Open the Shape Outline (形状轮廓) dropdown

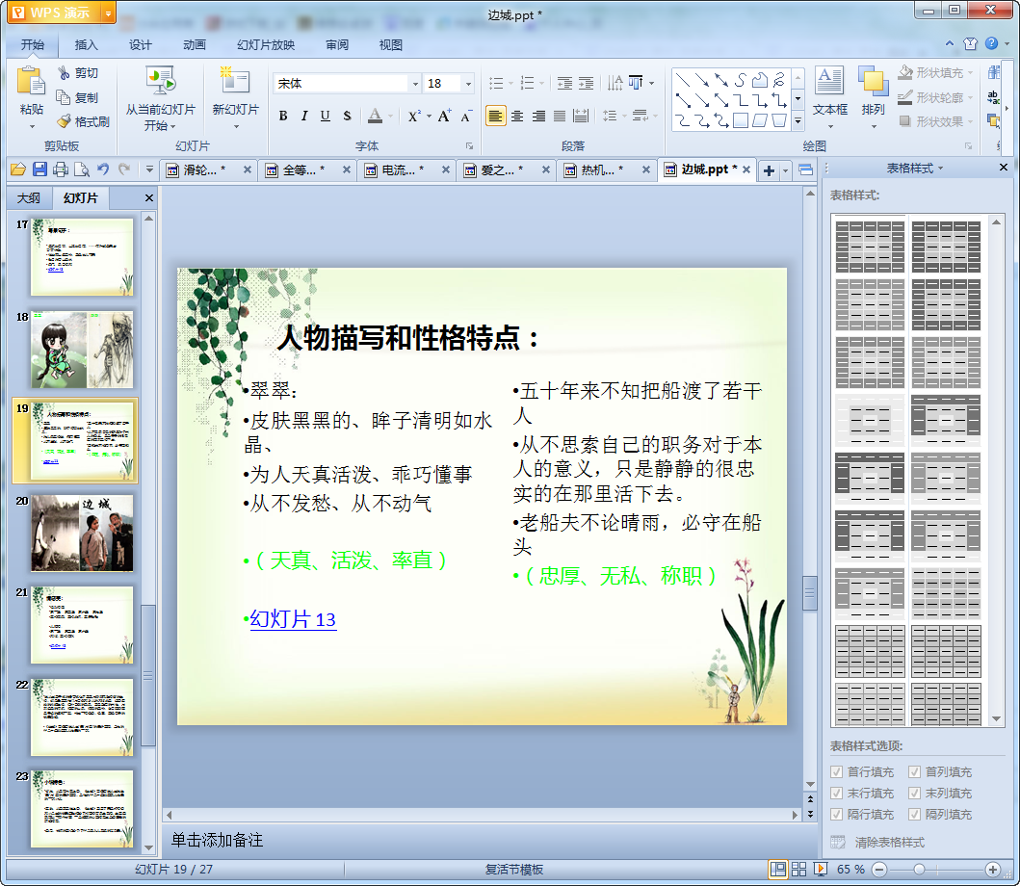click(971, 97)
